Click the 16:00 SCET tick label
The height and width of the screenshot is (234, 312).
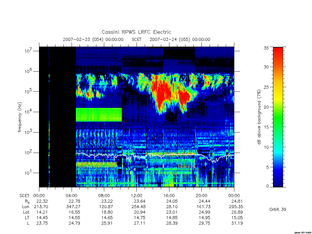click(x=169, y=196)
